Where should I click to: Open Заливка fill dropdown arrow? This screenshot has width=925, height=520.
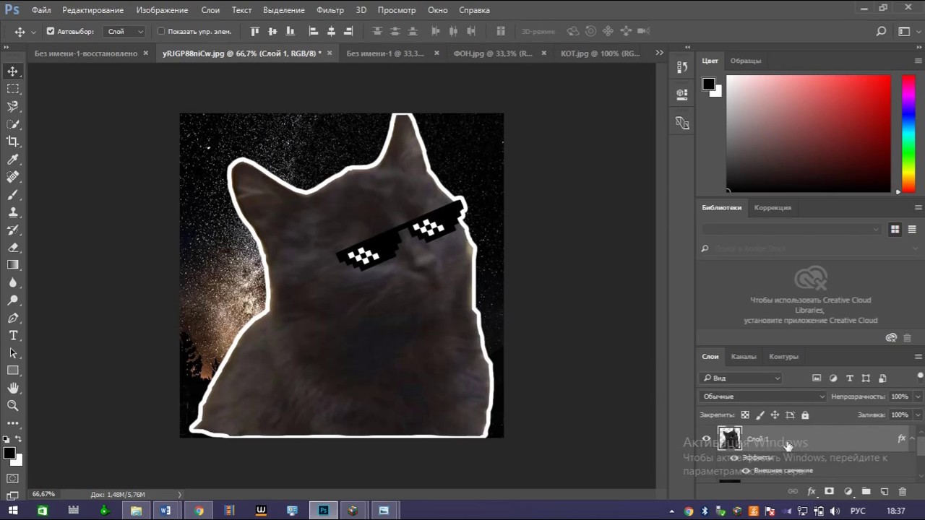918,415
